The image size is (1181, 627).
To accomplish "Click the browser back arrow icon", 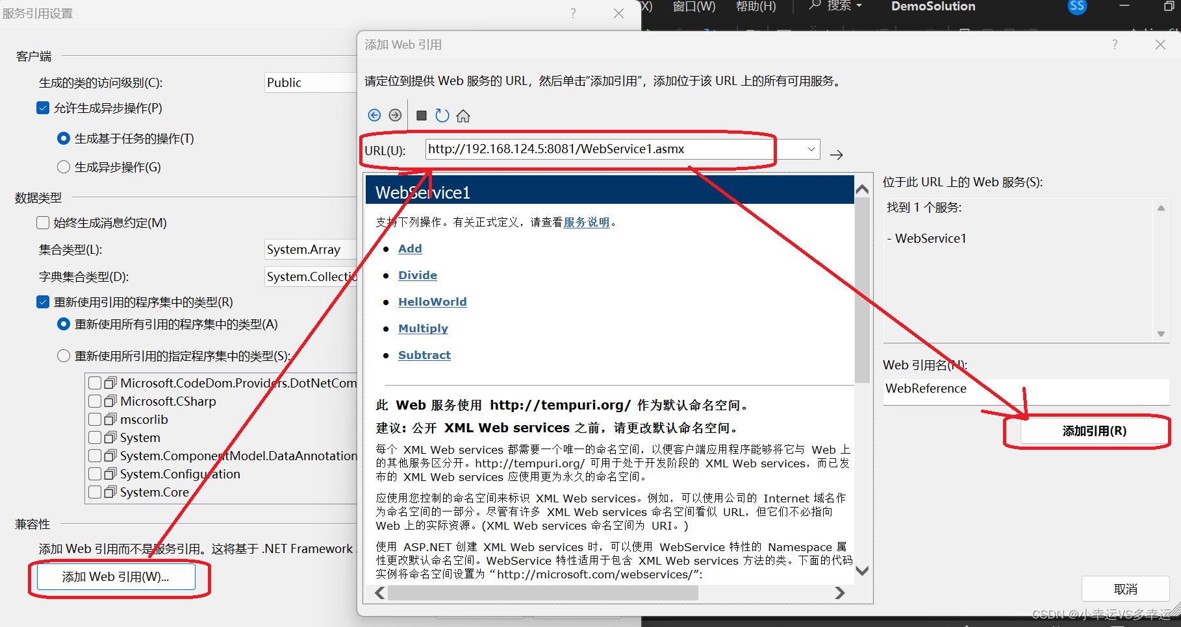I will [374, 115].
